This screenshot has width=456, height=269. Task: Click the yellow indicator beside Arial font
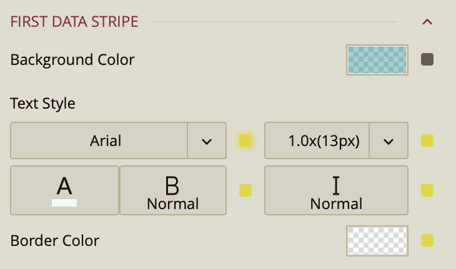coord(245,140)
